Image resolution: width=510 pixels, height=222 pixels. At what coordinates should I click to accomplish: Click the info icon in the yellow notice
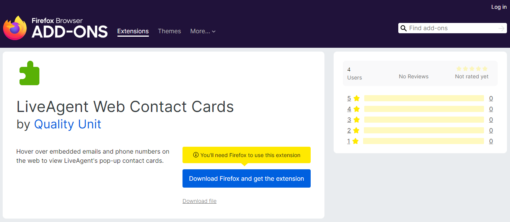coord(196,155)
